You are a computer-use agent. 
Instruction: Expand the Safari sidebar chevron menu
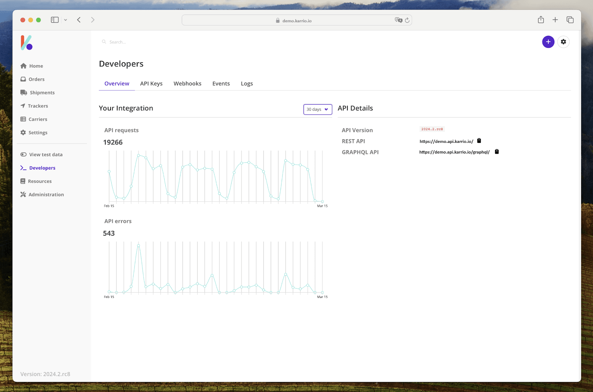(x=66, y=20)
